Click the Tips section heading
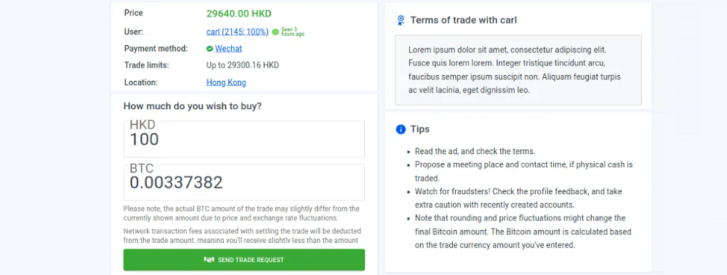The image size is (727, 275). (420, 129)
